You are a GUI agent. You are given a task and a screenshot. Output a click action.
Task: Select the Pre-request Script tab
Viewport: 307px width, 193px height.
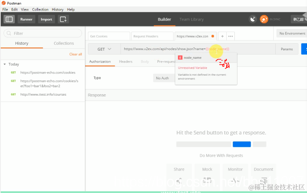[166, 62]
